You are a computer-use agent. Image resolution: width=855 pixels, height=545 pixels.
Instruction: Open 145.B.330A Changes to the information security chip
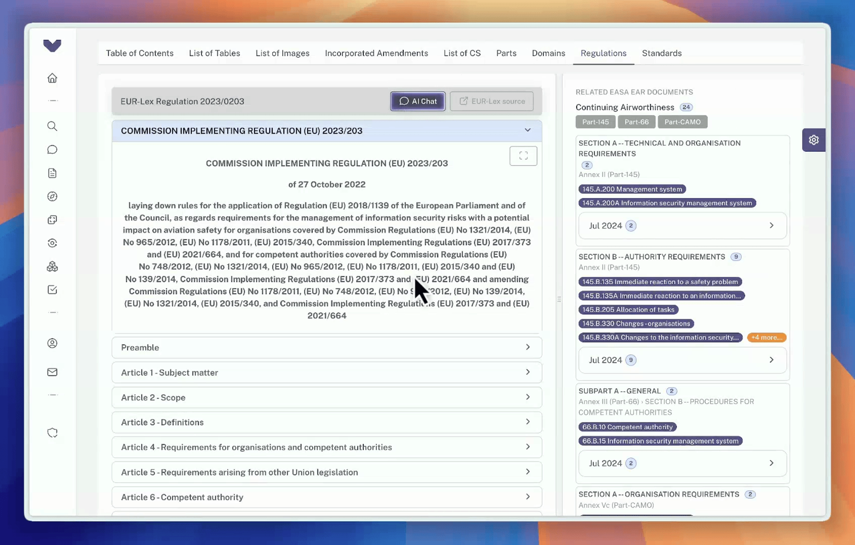point(661,338)
